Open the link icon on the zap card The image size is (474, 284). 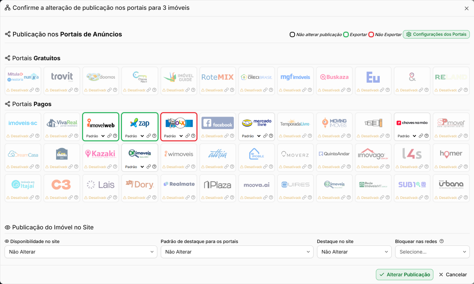pyautogui.click(x=148, y=136)
